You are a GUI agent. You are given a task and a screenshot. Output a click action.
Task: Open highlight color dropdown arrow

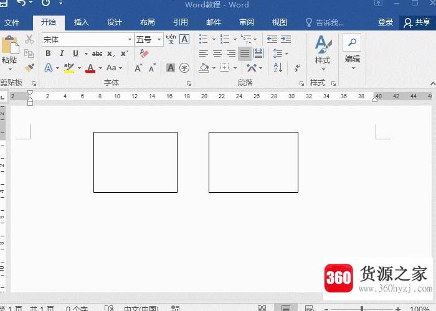coord(79,68)
